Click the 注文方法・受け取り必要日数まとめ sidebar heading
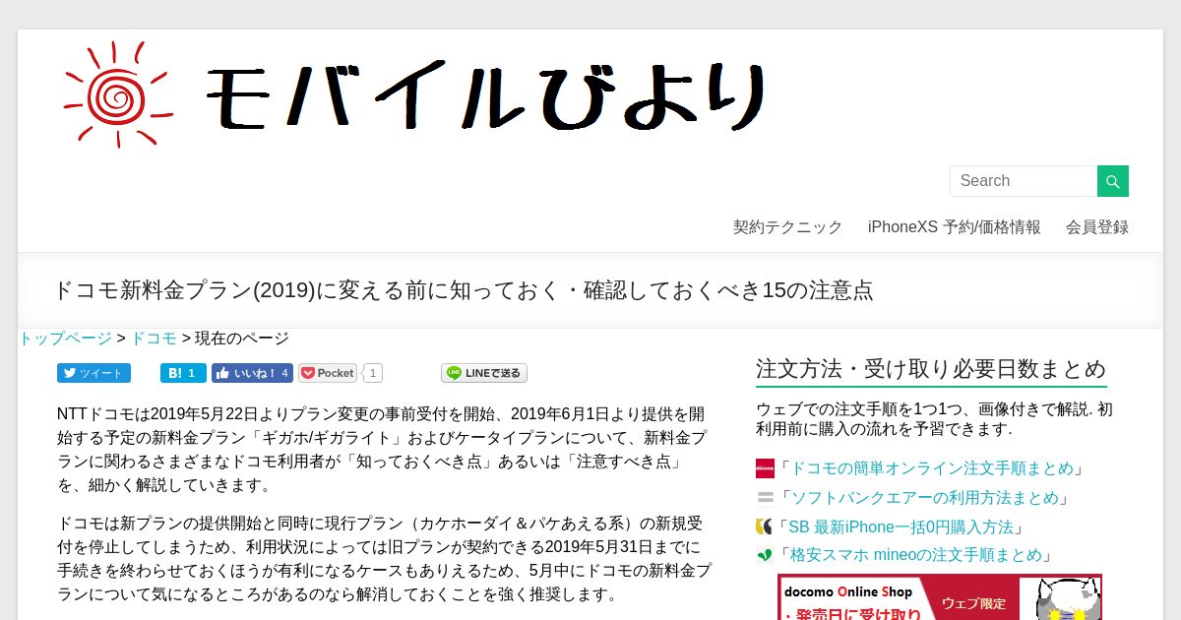 931,369
